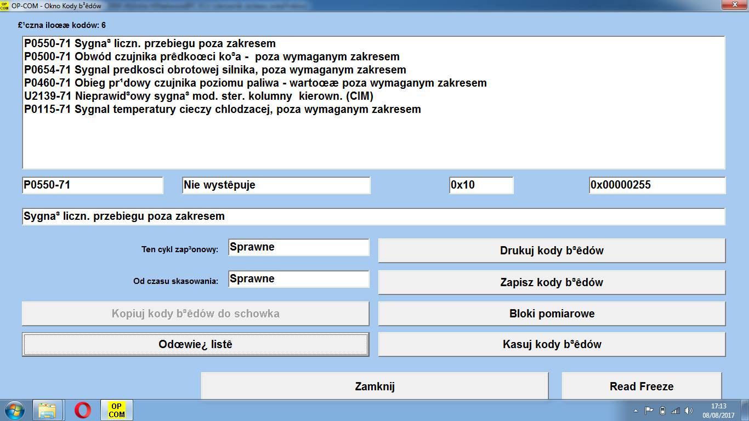749x421 pixels.
Task: Click the Read Freeze button
Action: (x=641, y=386)
